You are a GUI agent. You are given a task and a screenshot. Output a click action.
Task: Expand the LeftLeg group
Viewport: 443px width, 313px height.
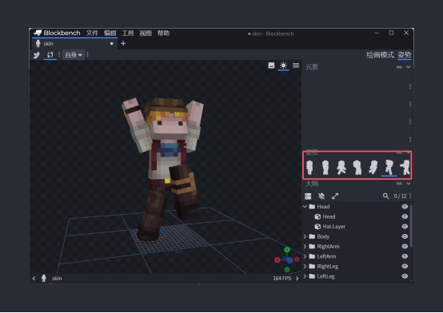305,276
